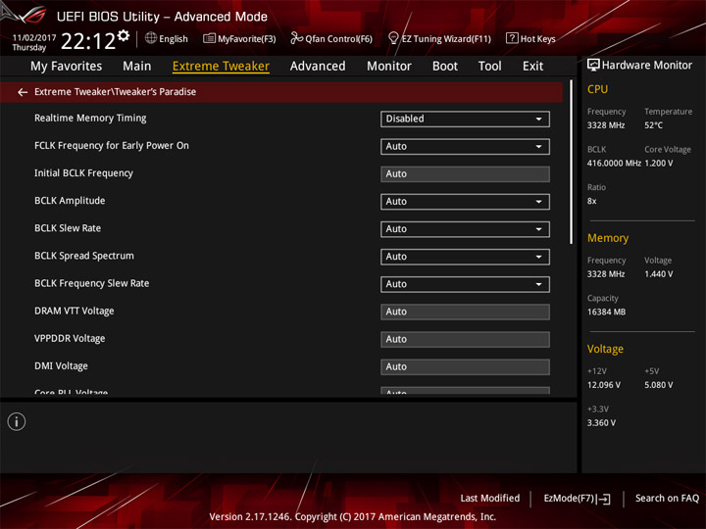Viewport: 706px width, 529px height.
Task: Select the Exit tab
Action: (x=532, y=67)
